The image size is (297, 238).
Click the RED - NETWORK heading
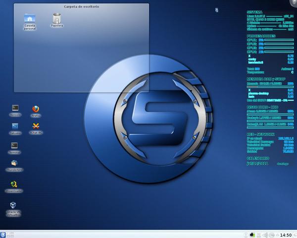point(260,134)
